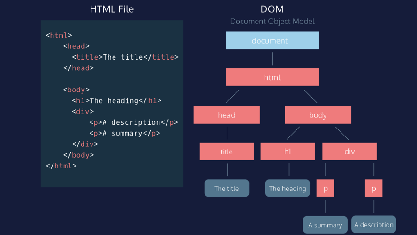Select the body node in DOM tree
The width and height of the screenshot is (417, 235).
click(x=318, y=115)
